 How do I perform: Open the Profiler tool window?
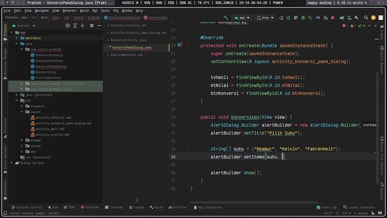[x=177, y=207]
